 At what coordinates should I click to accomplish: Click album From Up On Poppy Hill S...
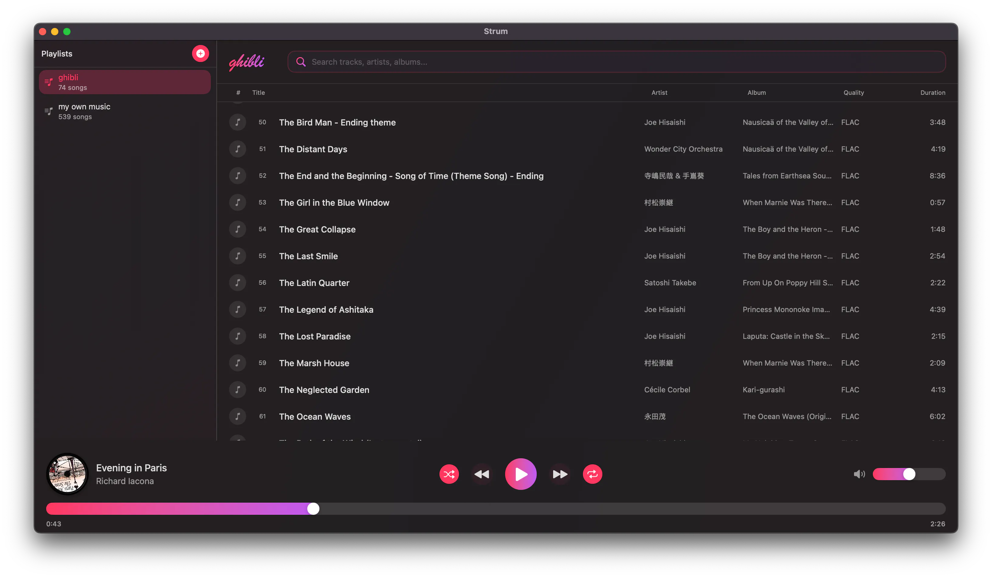click(787, 283)
